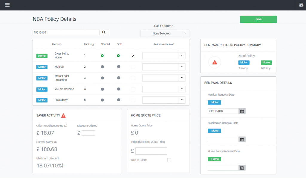Expand the Call Outcome dropdown

click(185, 33)
